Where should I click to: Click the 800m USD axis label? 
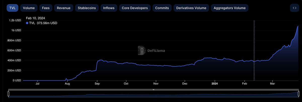coord(15,40)
